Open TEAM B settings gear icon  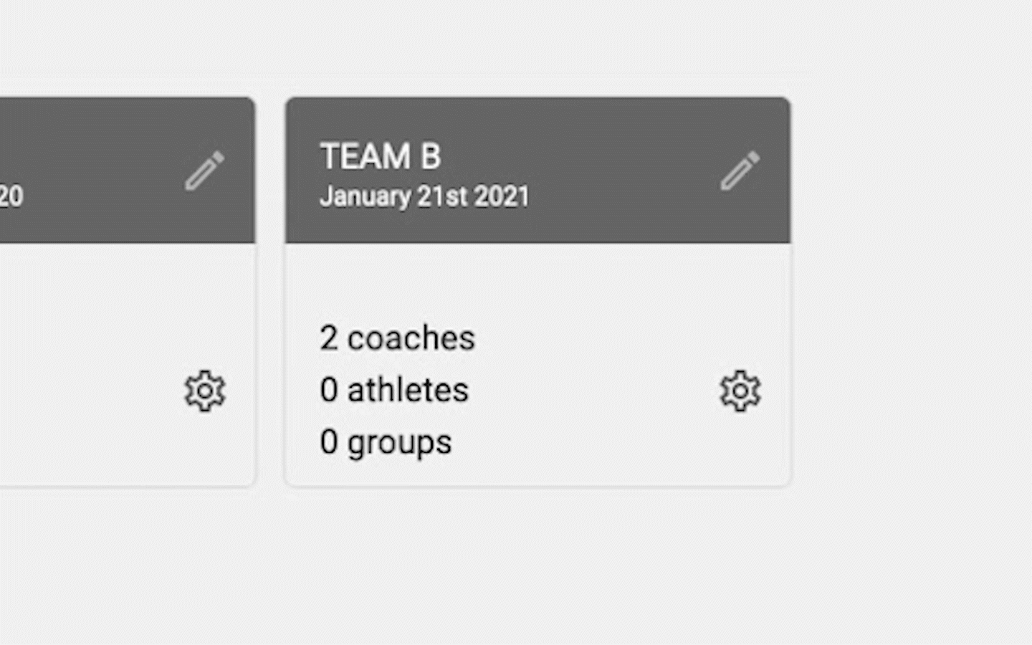click(740, 391)
